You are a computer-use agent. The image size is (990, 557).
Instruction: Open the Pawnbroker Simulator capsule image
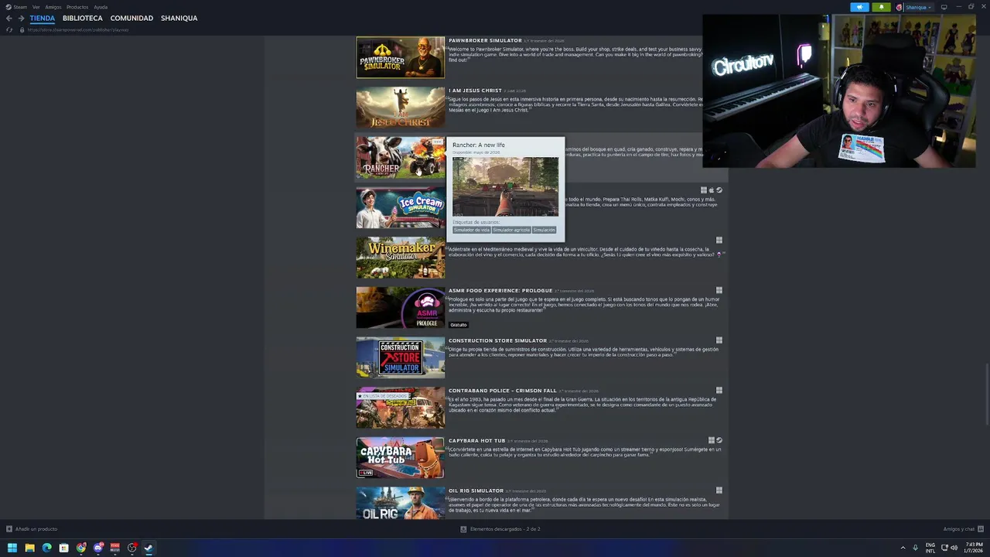[401, 57]
